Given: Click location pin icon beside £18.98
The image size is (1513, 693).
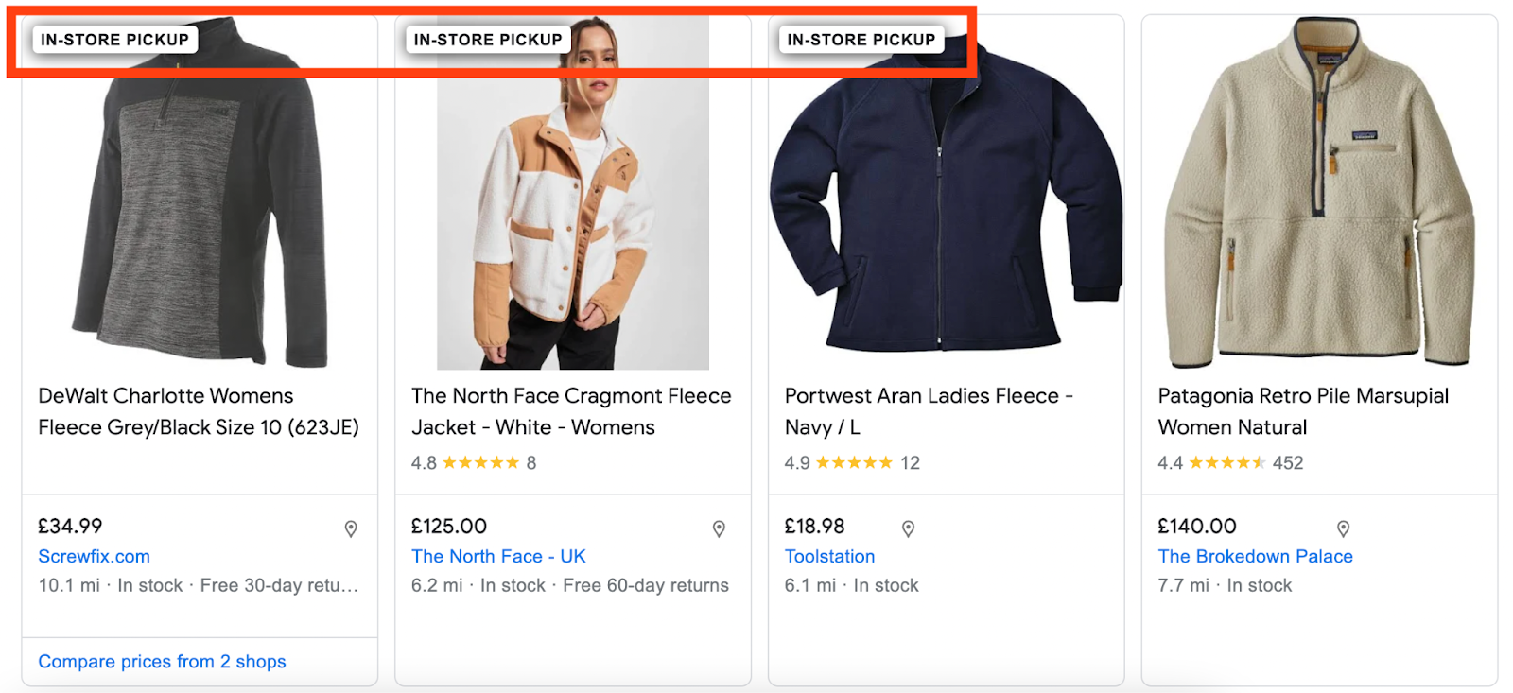Looking at the screenshot, I should pyautogui.click(x=908, y=528).
